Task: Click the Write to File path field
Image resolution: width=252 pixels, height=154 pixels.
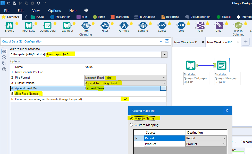Action: pyautogui.click(x=85, y=54)
